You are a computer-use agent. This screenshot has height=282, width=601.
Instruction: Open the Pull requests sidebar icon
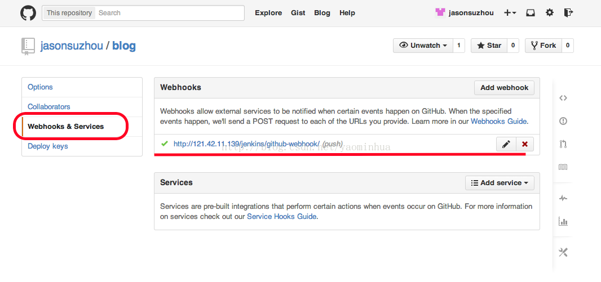(563, 144)
